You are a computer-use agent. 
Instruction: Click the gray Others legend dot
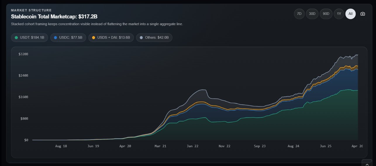(141, 38)
